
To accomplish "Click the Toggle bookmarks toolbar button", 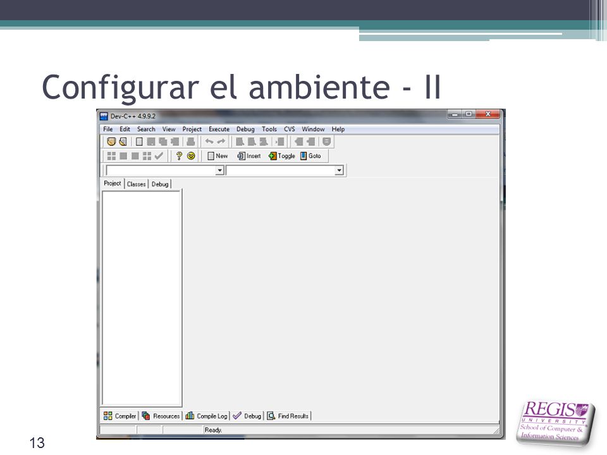I will [282, 156].
